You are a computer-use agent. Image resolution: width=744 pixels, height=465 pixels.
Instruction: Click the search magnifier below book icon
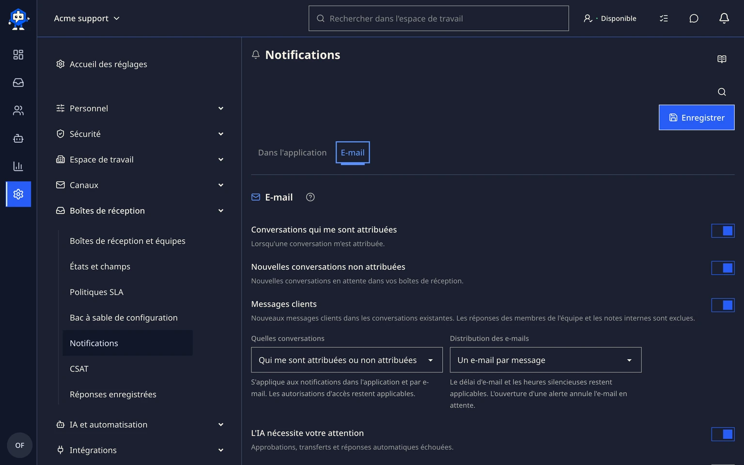(x=722, y=92)
